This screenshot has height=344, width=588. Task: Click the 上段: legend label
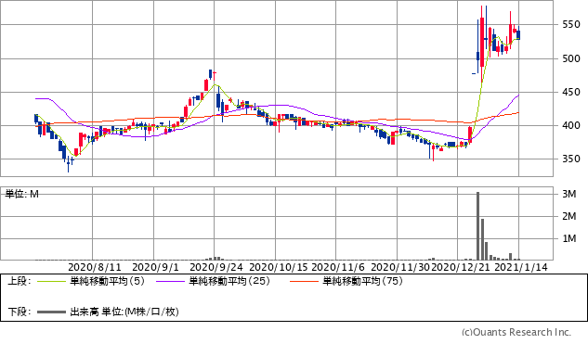coord(20,281)
